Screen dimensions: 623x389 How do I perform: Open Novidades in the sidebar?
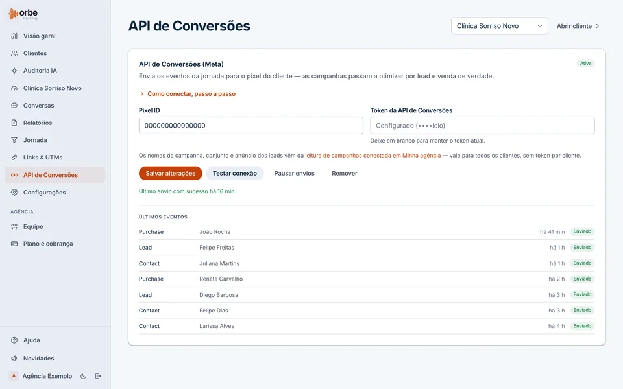[55, 358]
